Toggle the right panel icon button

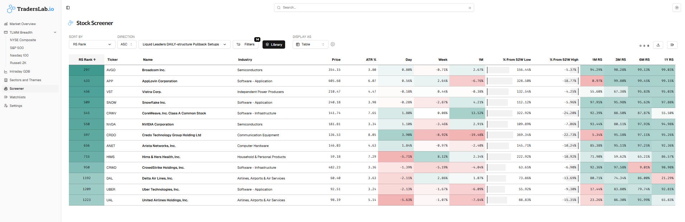(x=672, y=45)
